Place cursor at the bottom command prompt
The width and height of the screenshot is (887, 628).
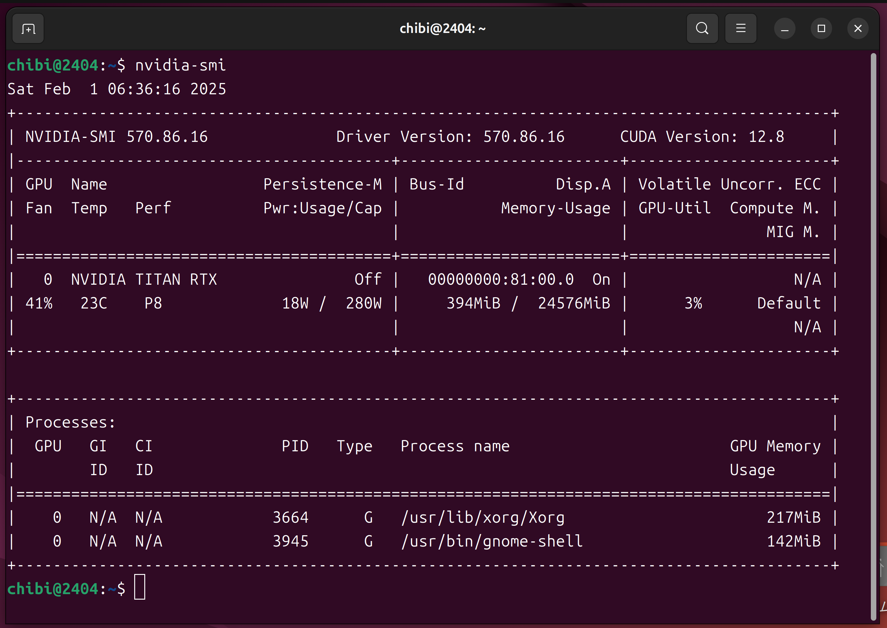tap(139, 587)
